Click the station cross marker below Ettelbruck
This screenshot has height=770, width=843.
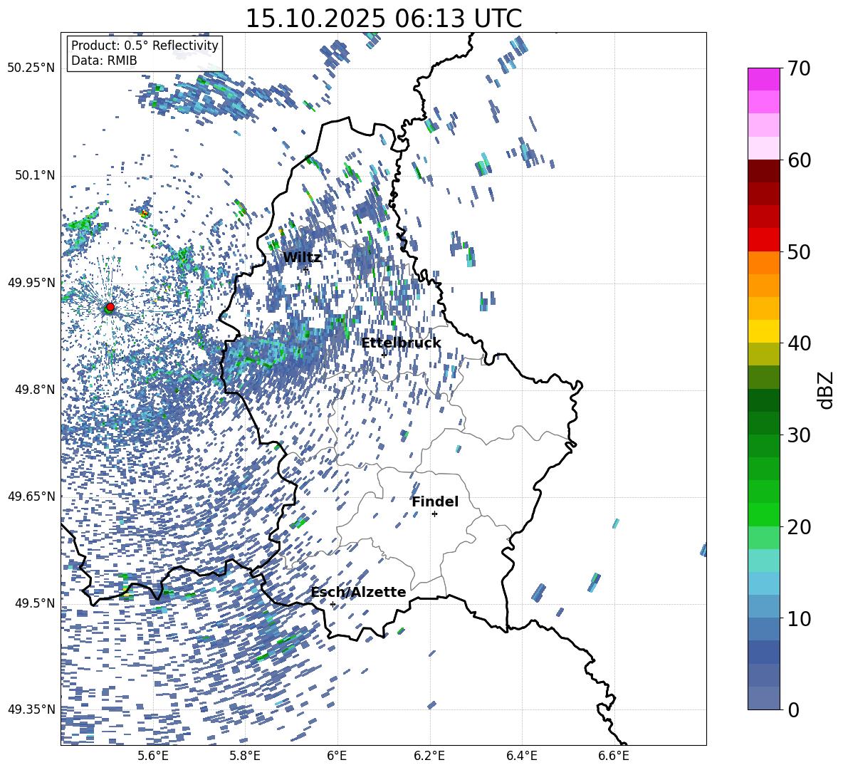[384, 354]
